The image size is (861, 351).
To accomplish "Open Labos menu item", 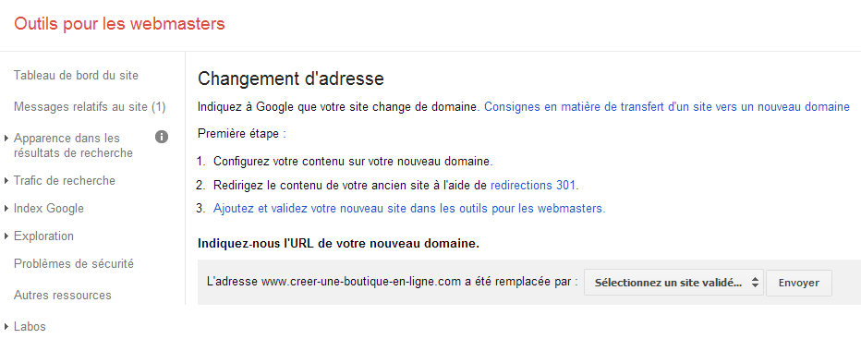I will click(30, 327).
